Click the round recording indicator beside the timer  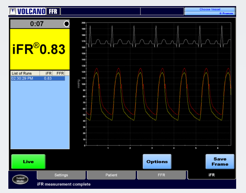pyautogui.click(x=67, y=24)
